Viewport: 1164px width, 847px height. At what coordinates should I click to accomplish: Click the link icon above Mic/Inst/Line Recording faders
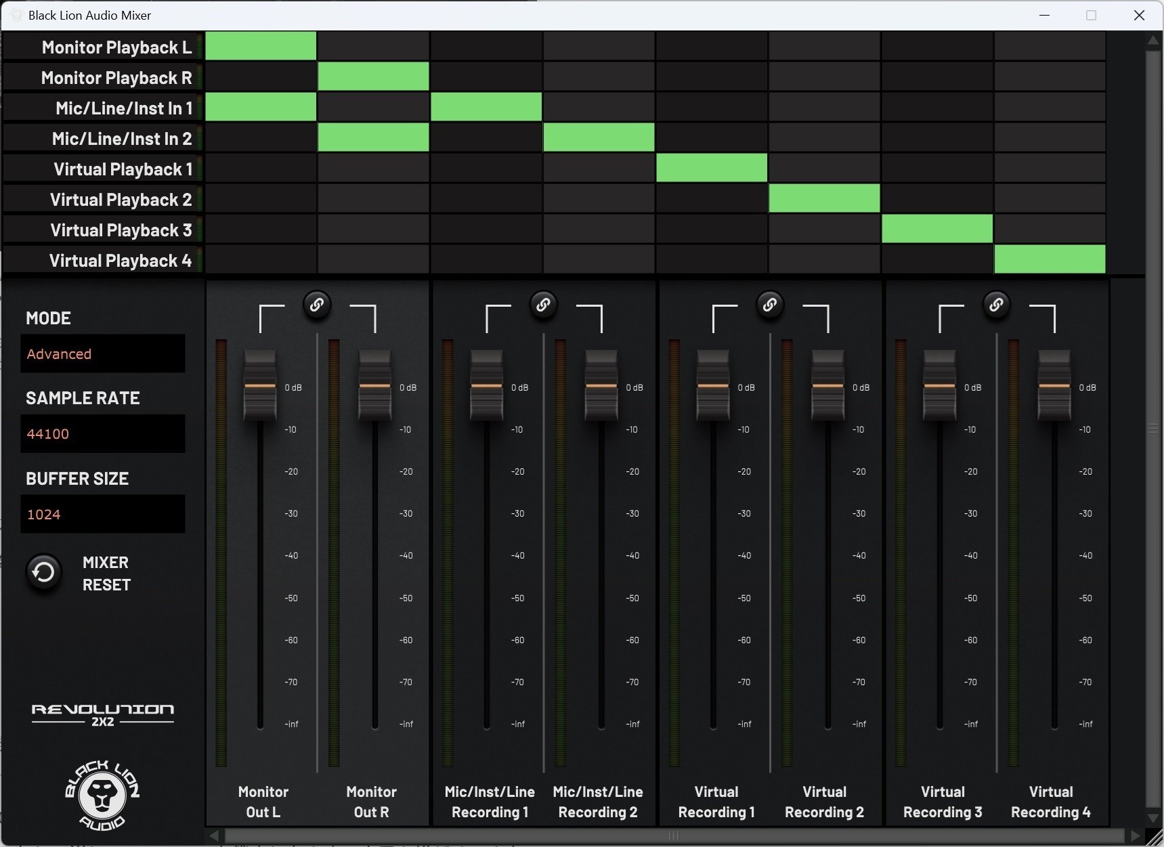point(544,305)
